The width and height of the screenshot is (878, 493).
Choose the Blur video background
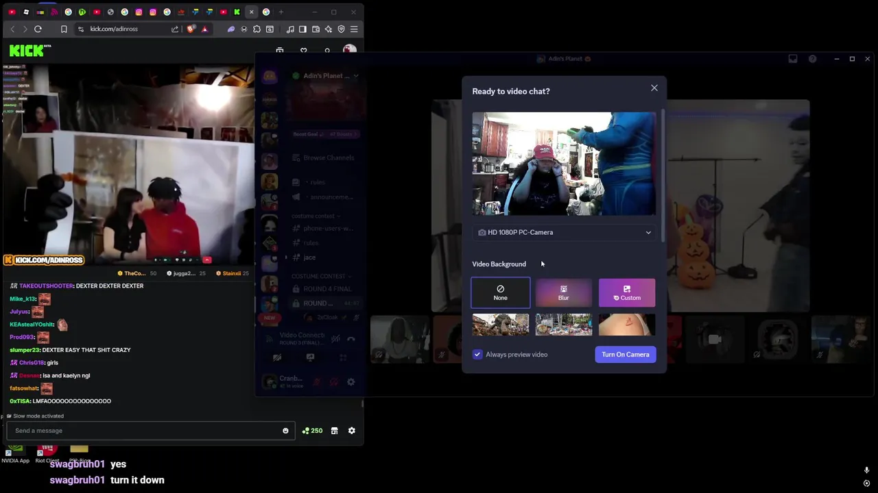pos(563,292)
